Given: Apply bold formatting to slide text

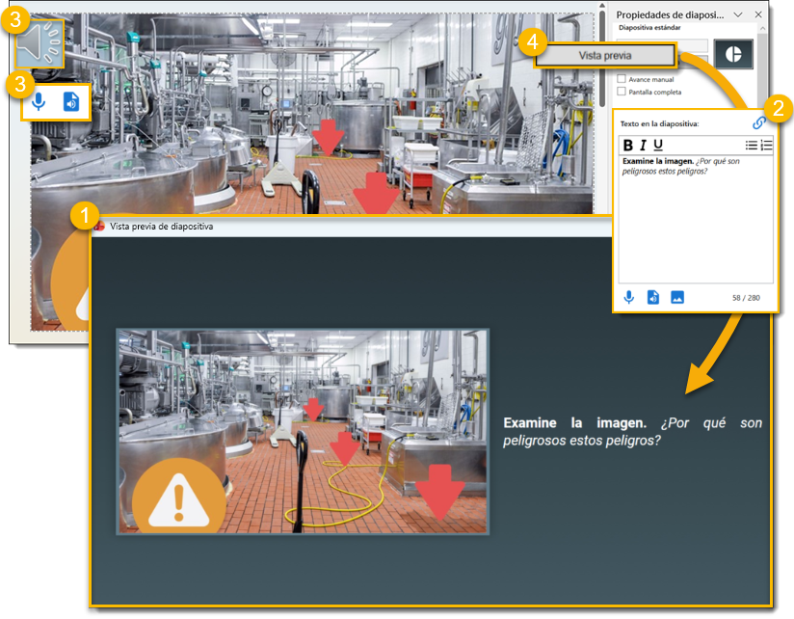Looking at the screenshot, I should [x=628, y=145].
